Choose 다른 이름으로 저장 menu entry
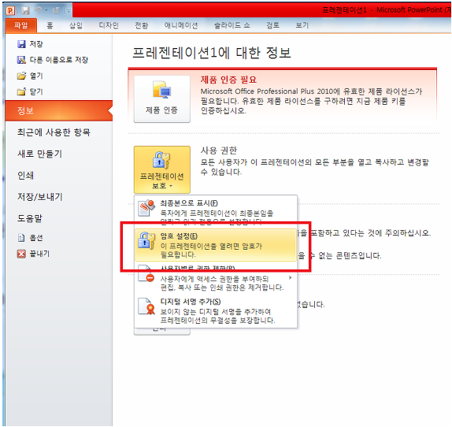The image size is (452, 427). coord(58,60)
